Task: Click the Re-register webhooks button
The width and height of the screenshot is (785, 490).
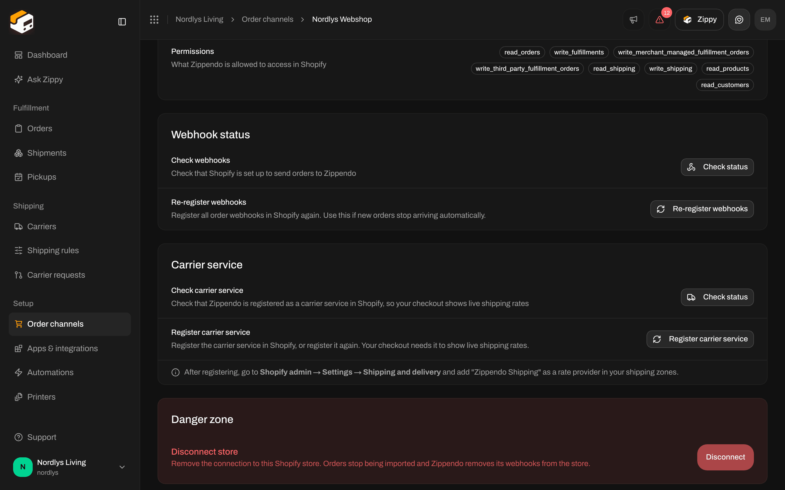Action: click(702, 209)
